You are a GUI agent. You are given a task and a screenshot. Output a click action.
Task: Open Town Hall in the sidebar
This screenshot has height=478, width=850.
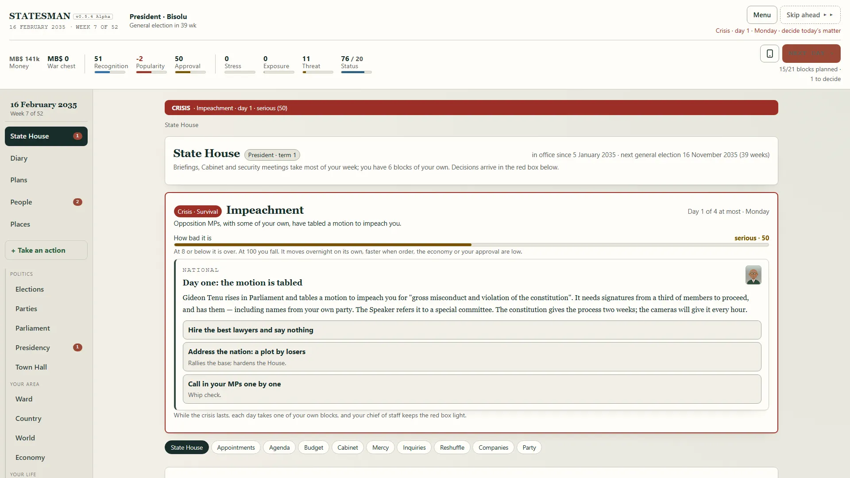click(49, 367)
